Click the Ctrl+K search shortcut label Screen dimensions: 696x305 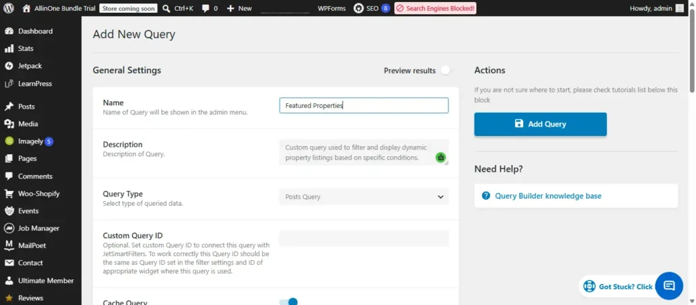[x=184, y=8]
